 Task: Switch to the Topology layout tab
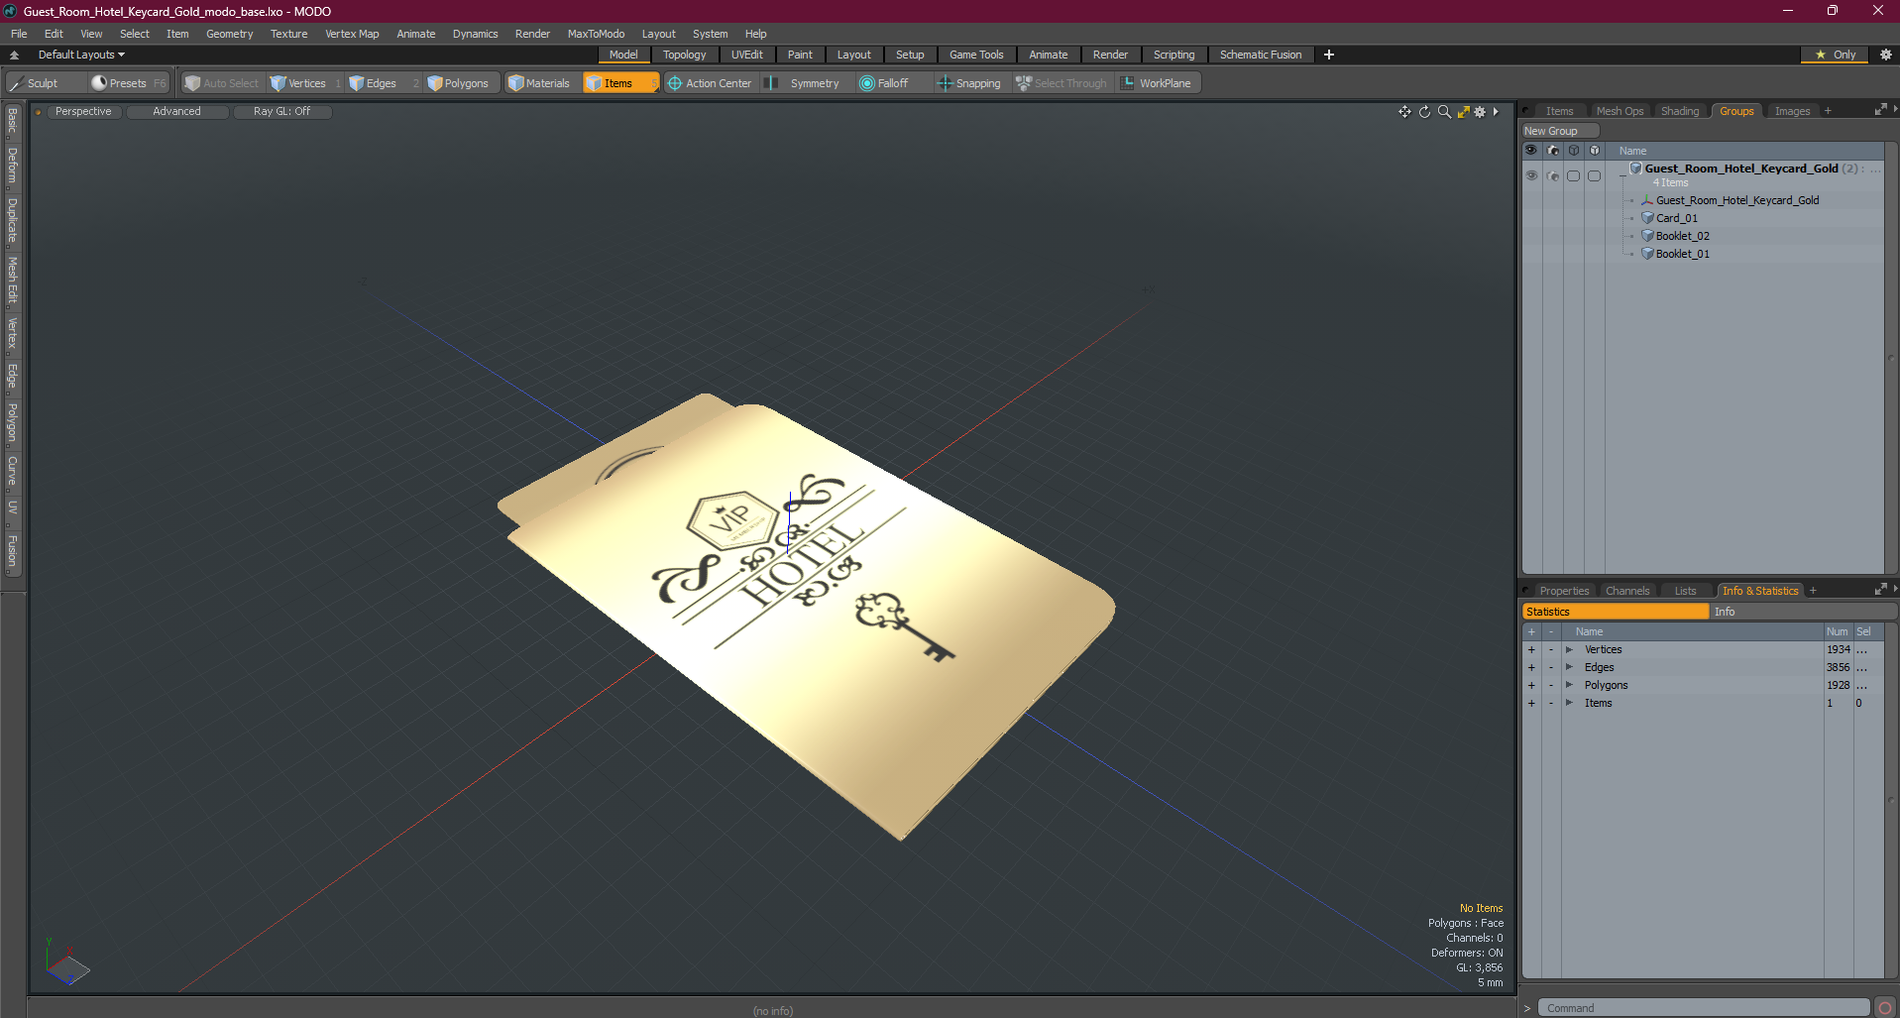click(684, 55)
